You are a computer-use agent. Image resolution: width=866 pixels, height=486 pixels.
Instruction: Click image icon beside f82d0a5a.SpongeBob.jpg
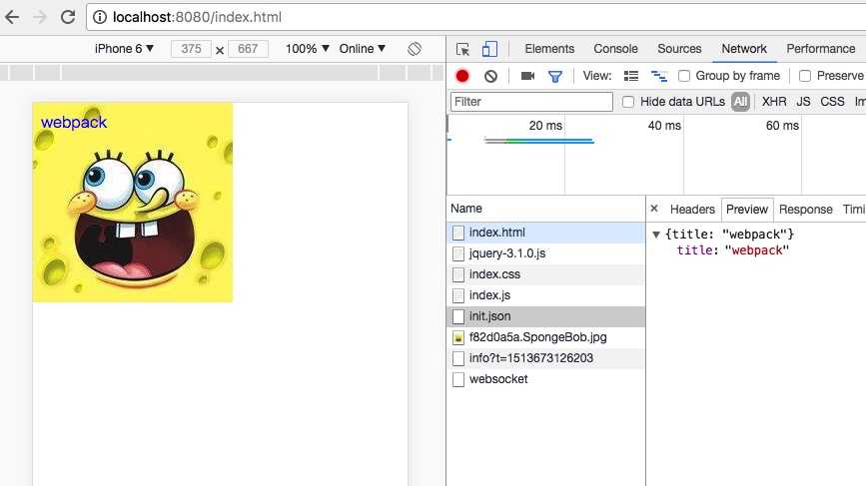[x=458, y=337]
